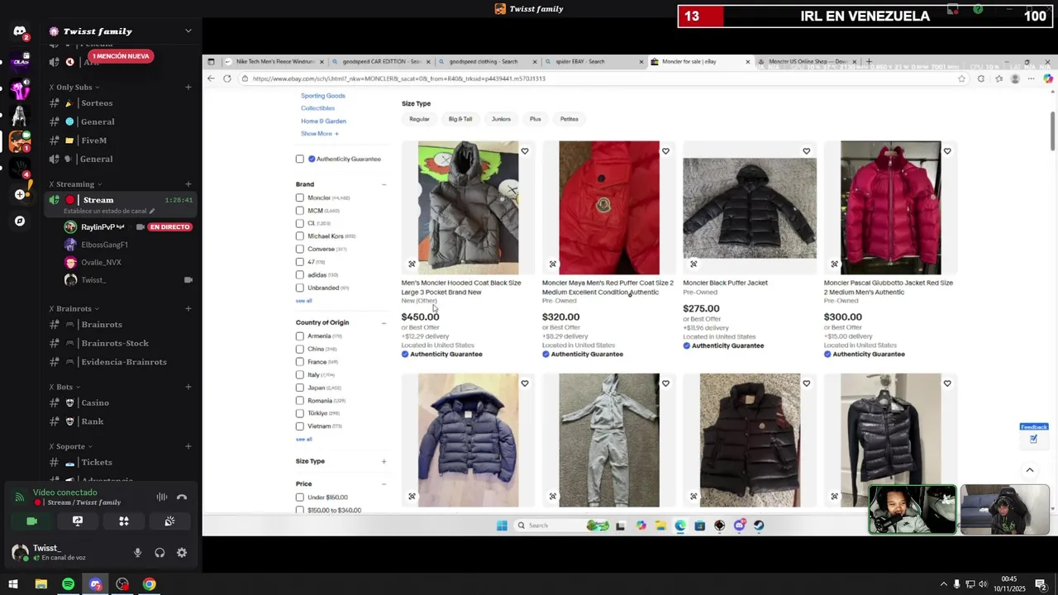Disconnect from voice with the hang-up icon

182,497
